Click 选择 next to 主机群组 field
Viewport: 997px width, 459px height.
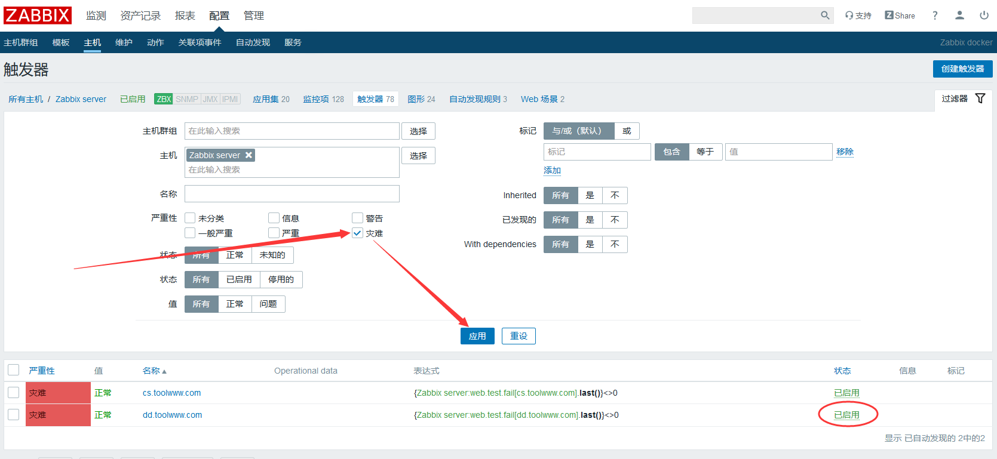point(418,131)
